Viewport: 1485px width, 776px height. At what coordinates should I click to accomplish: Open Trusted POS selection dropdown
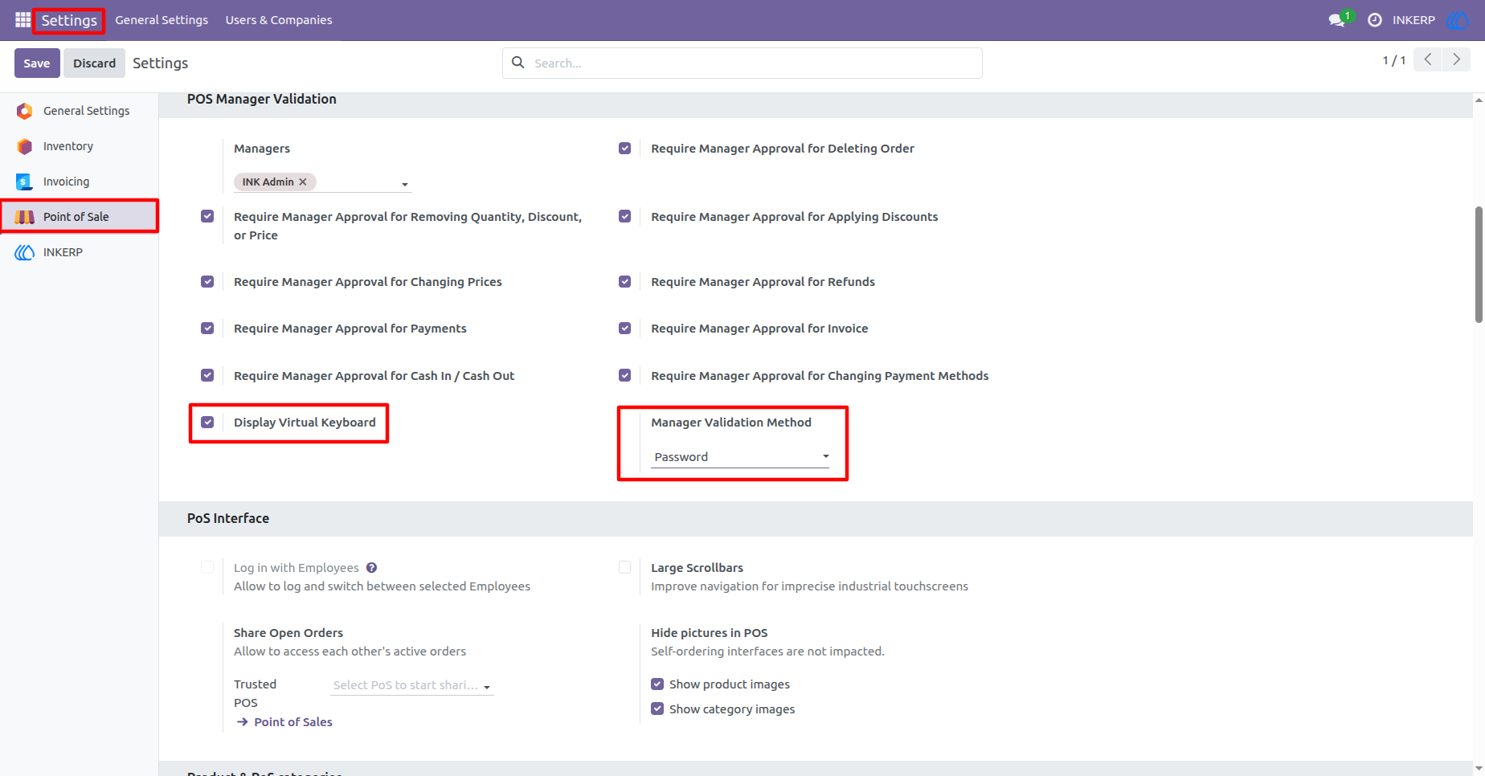point(412,685)
